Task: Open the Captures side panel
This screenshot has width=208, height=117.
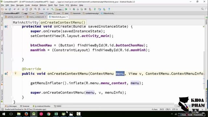Action: (x=2, y=49)
